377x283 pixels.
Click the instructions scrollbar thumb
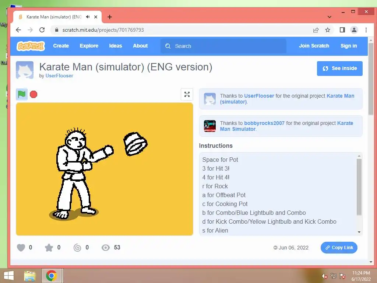[359, 187]
